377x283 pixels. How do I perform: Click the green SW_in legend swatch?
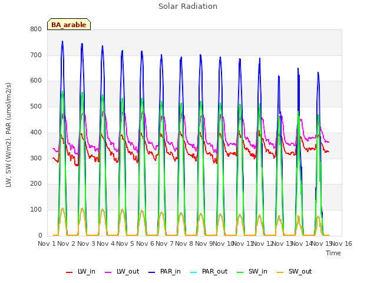[x=240, y=272]
